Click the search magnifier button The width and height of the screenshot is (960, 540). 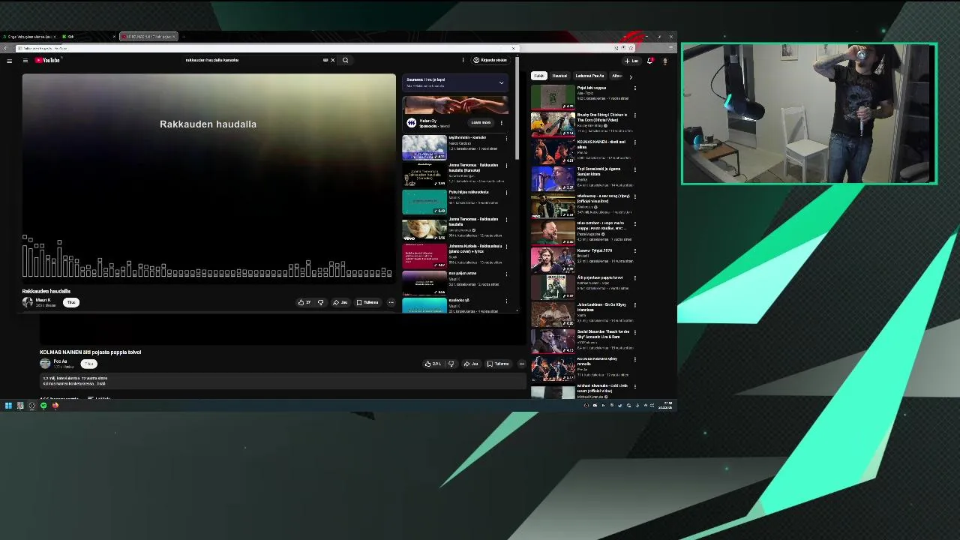pyautogui.click(x=345, y=60)
